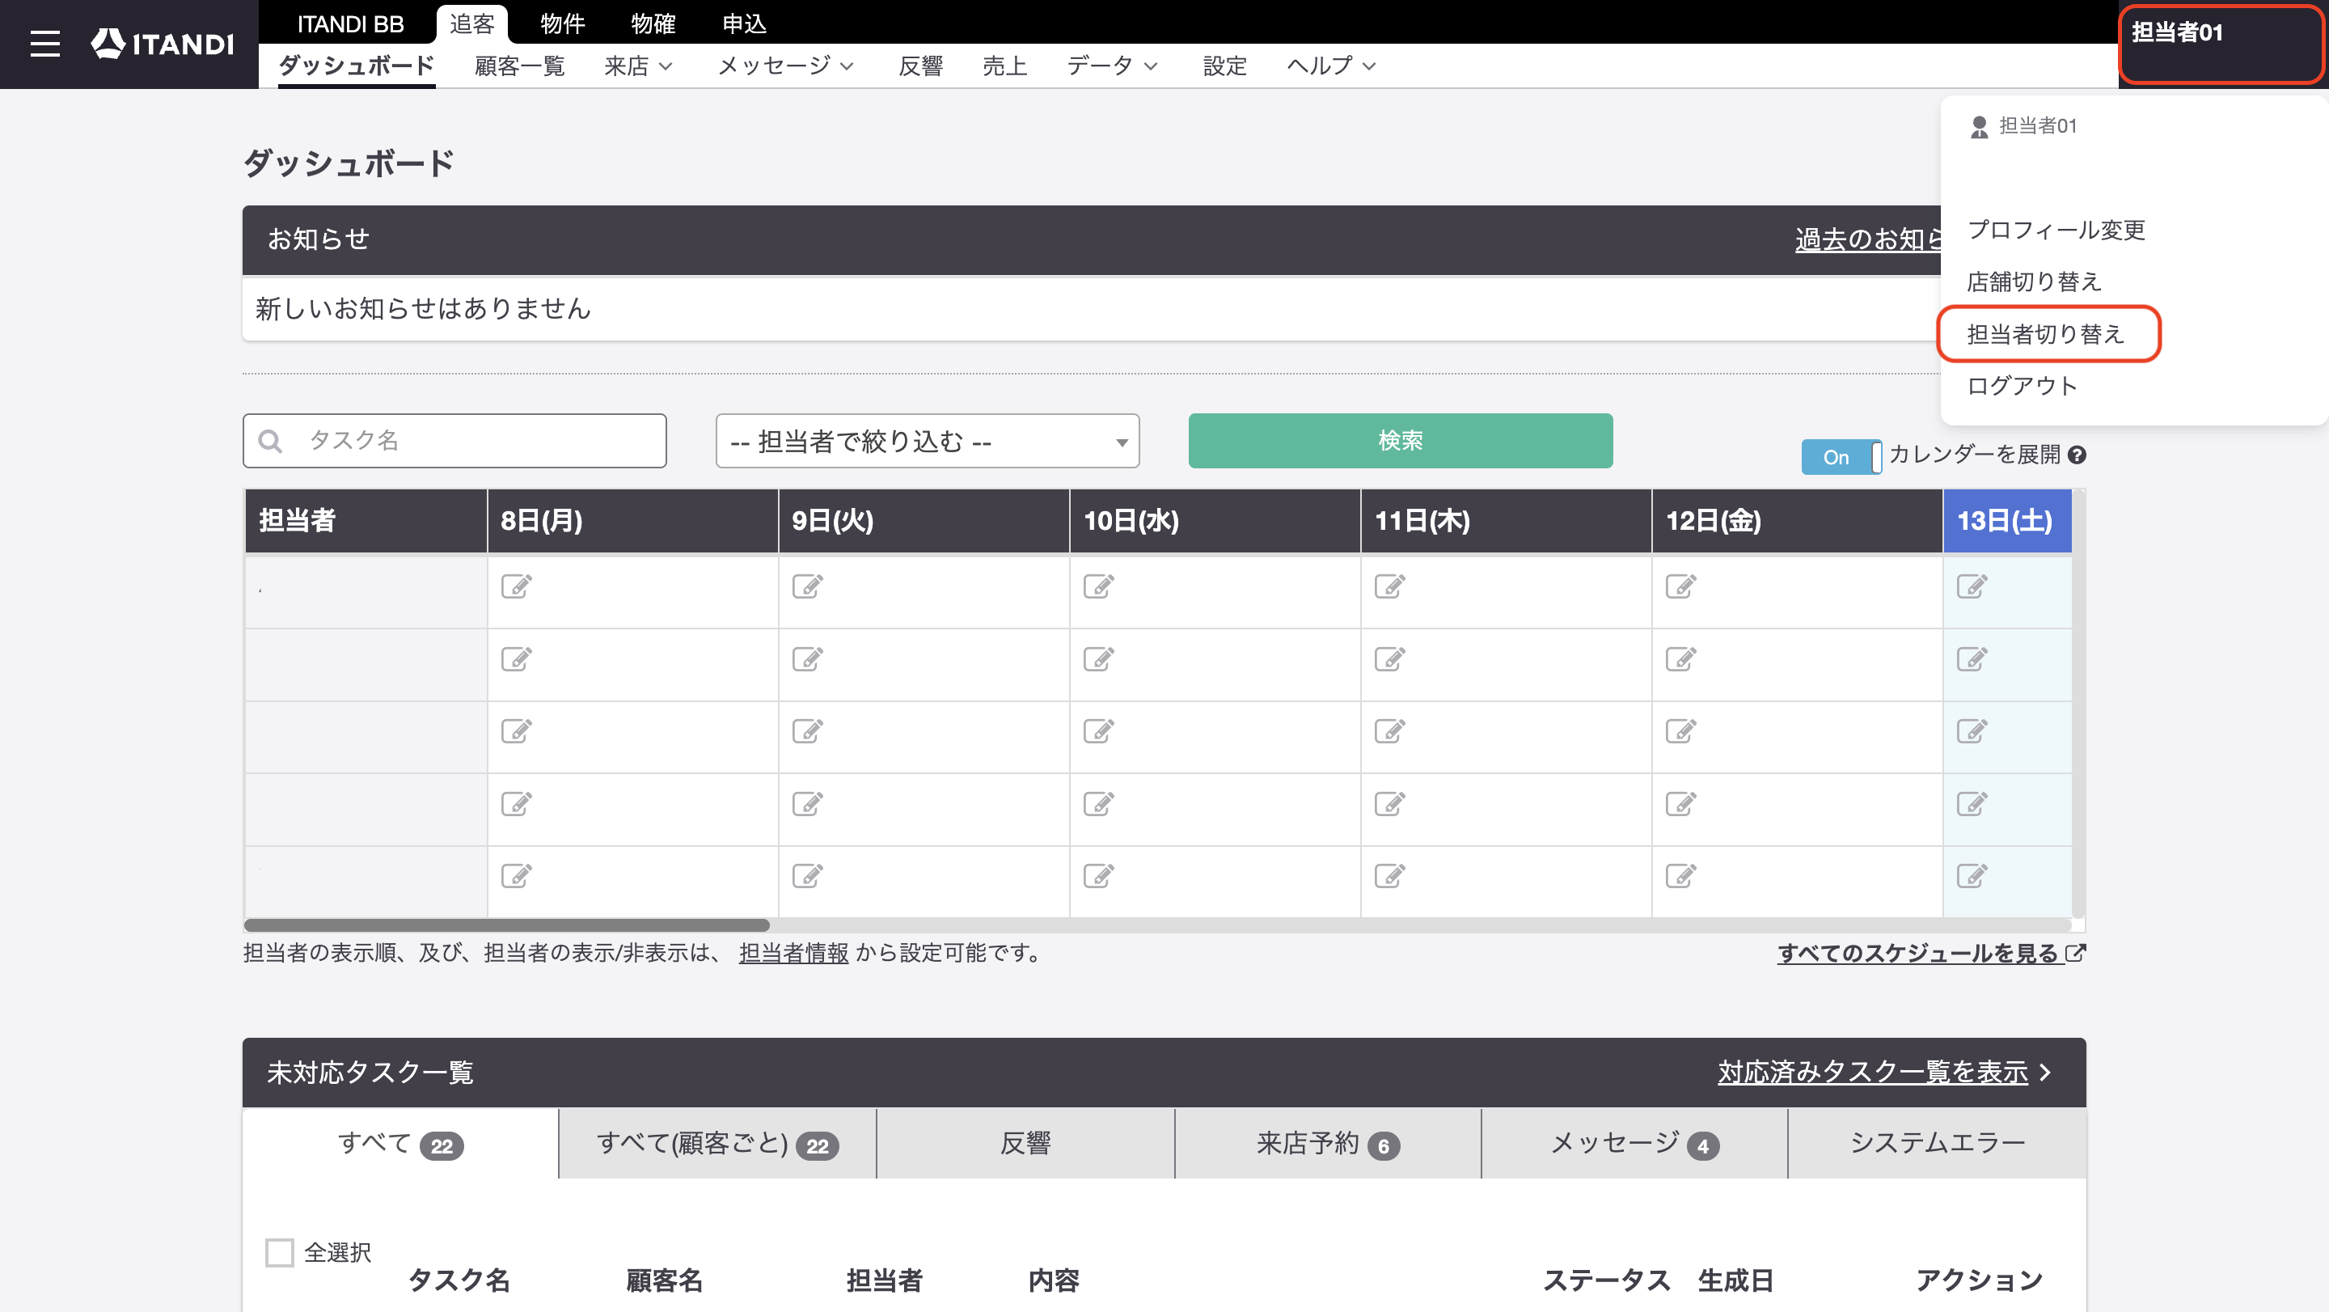Select the 物確 top tab
This screenshot has height=1312, width=2329.
(x=653, y=23)
